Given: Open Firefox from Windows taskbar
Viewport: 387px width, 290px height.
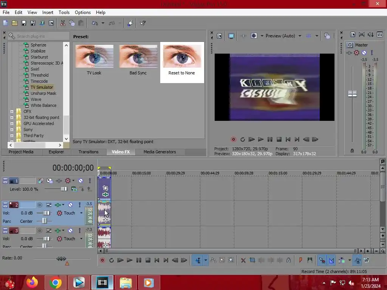Looking at the screenshot, I should coord(32,282).
